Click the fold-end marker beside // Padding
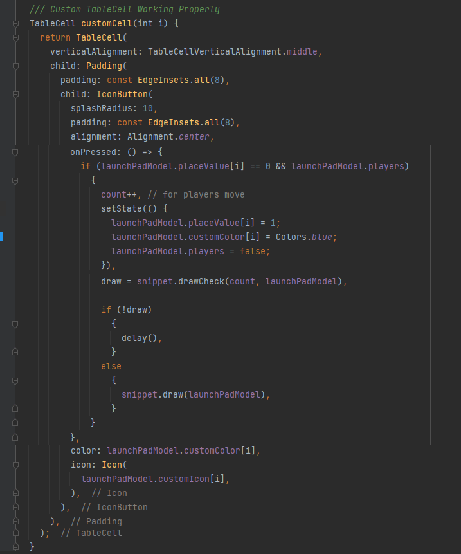 16,521
